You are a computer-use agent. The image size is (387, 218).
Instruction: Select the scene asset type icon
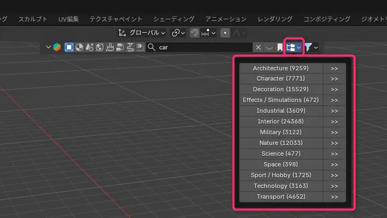tap(90, 47)
